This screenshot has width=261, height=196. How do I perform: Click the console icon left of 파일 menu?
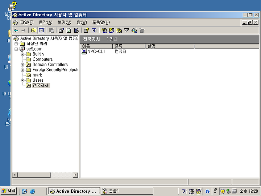15,23
